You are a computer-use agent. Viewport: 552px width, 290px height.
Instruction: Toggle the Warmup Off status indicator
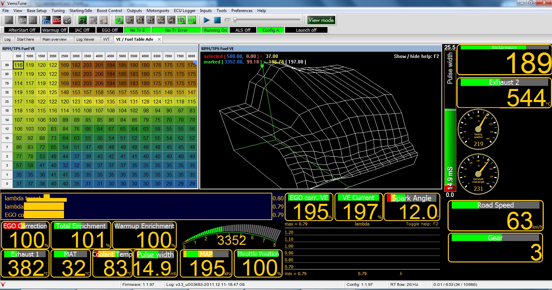click(x=54, y=30)
